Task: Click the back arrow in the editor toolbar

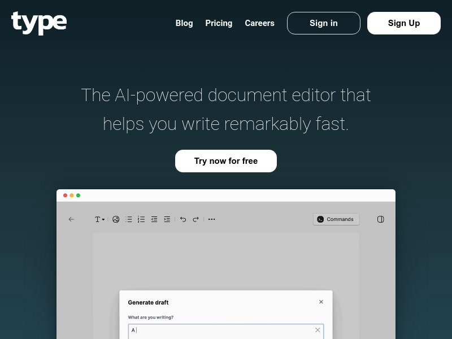Action: click(71, 219)
